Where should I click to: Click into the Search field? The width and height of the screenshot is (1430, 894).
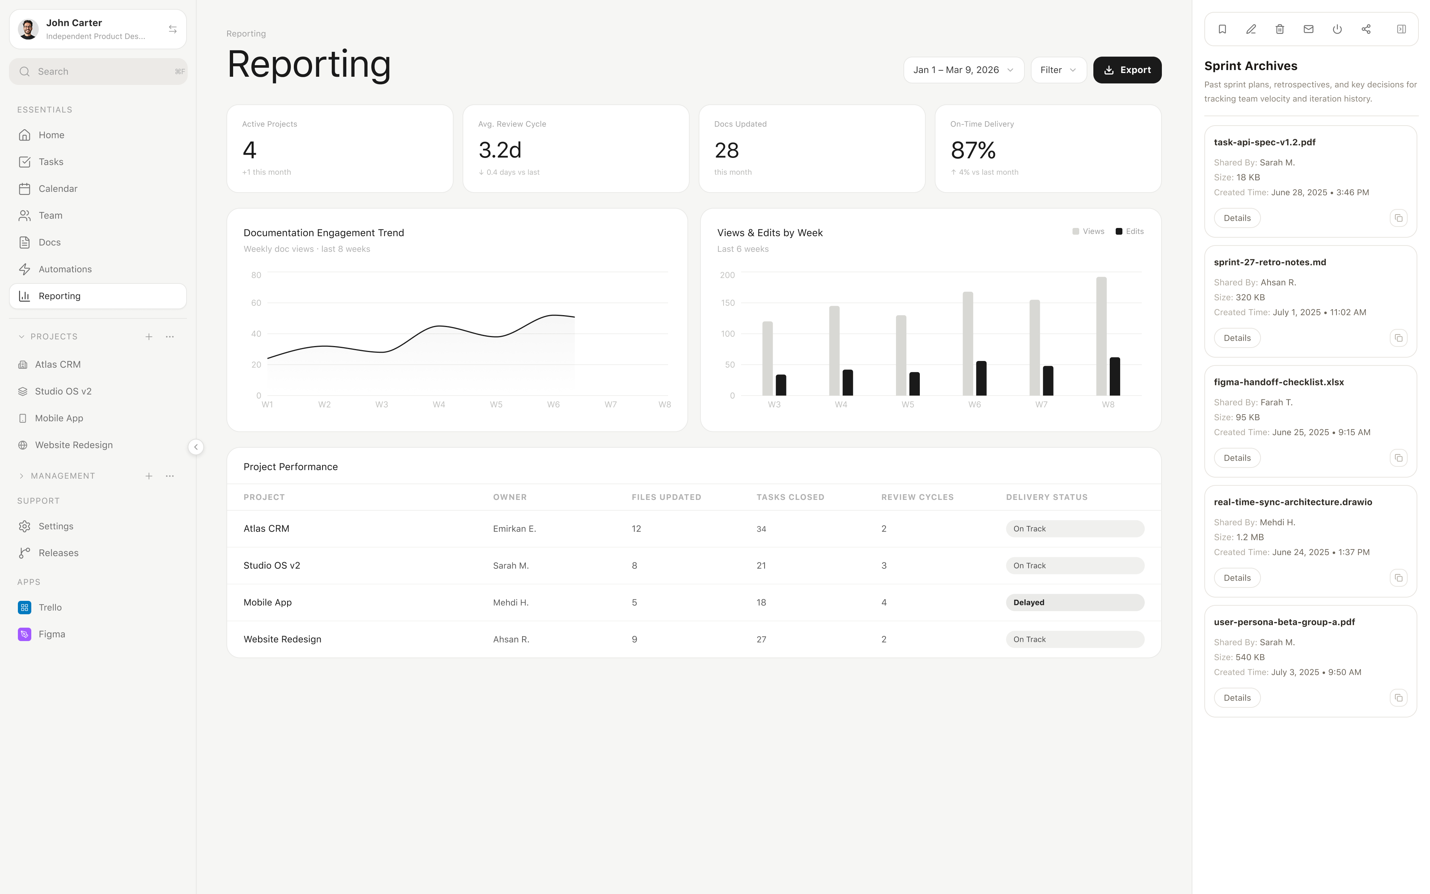click(98, 72)
